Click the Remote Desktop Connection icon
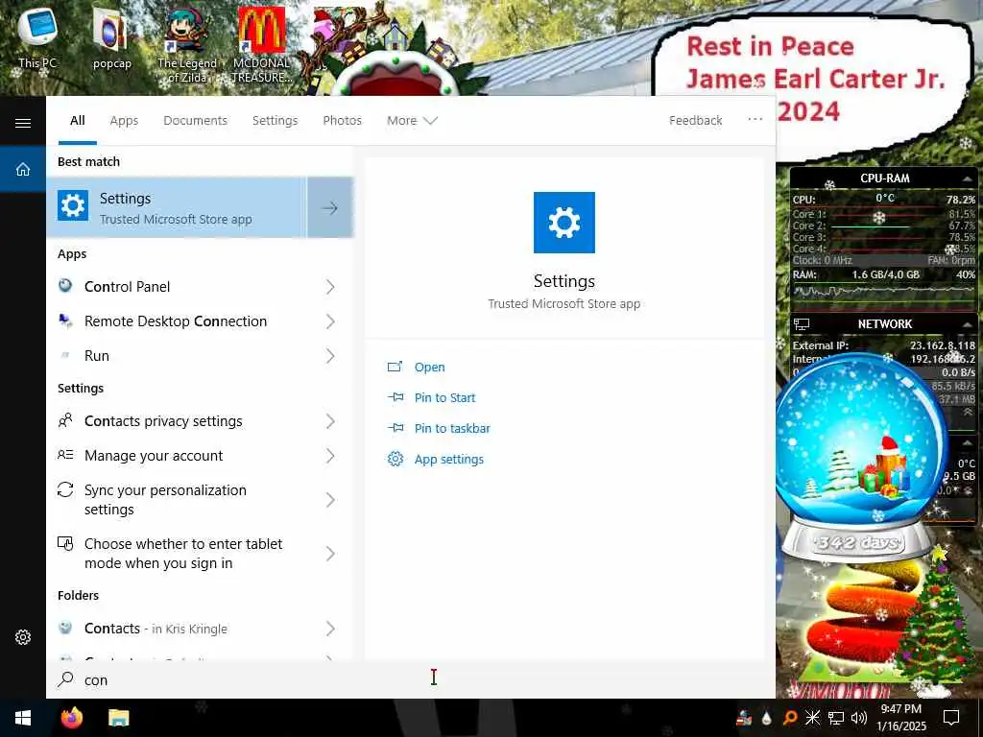Screen dimensions: 983x737 [65, 321]
